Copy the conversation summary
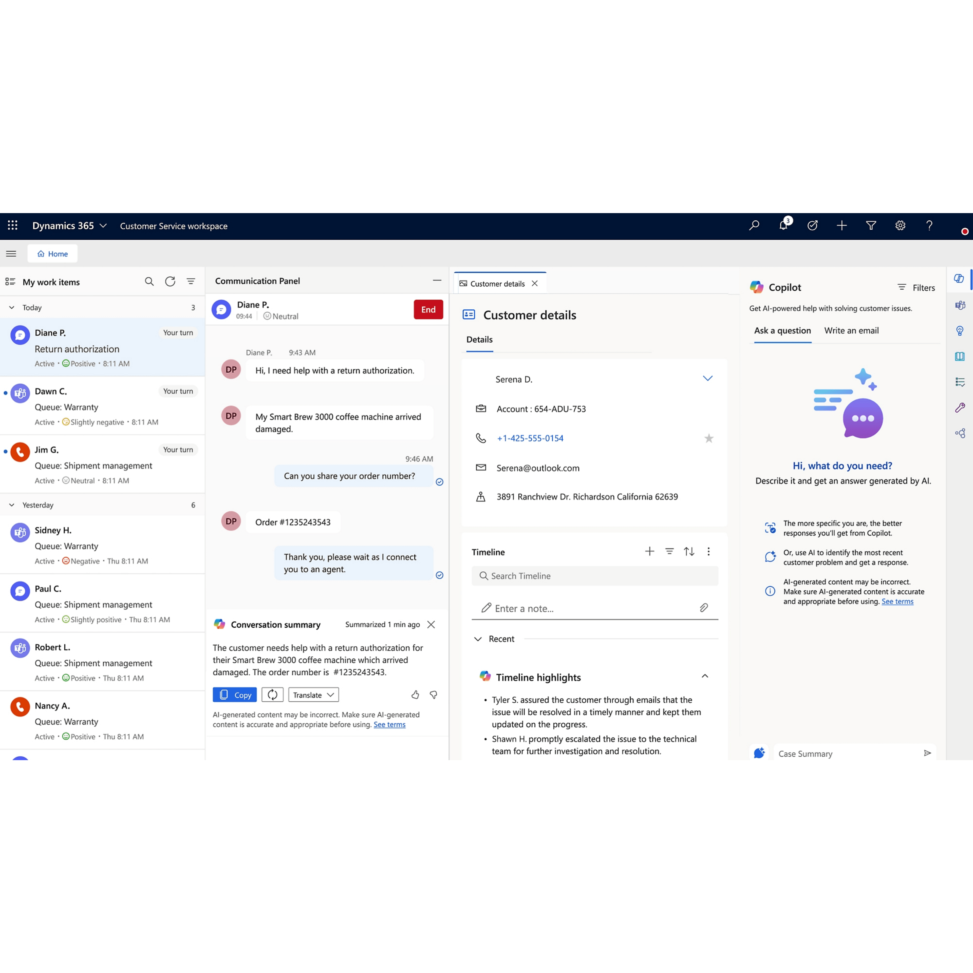The width and height of the screenshot is (973, 973). tap(235, 695)
